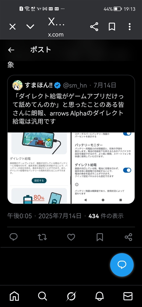Like the post with the heart icon
The image size is (142, 307).
tap(71, 237)
